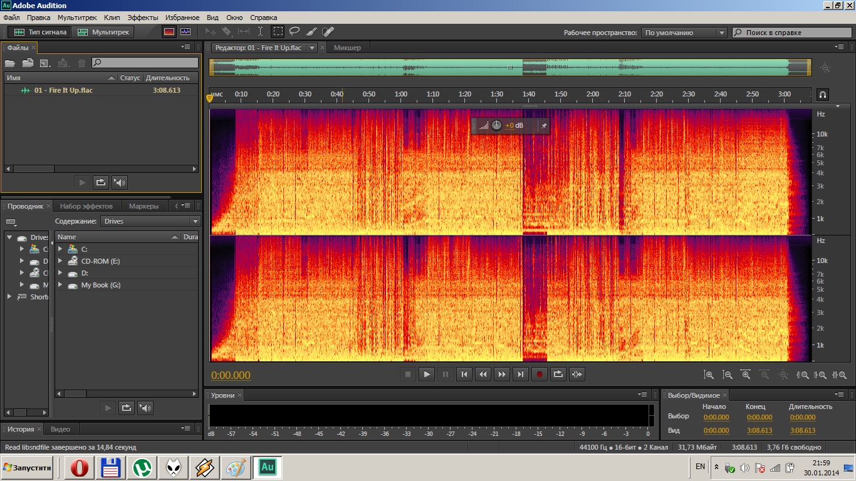Zoom out amplitude icon
The width and height of the screenshot is (856, 481).
point(728,375)
